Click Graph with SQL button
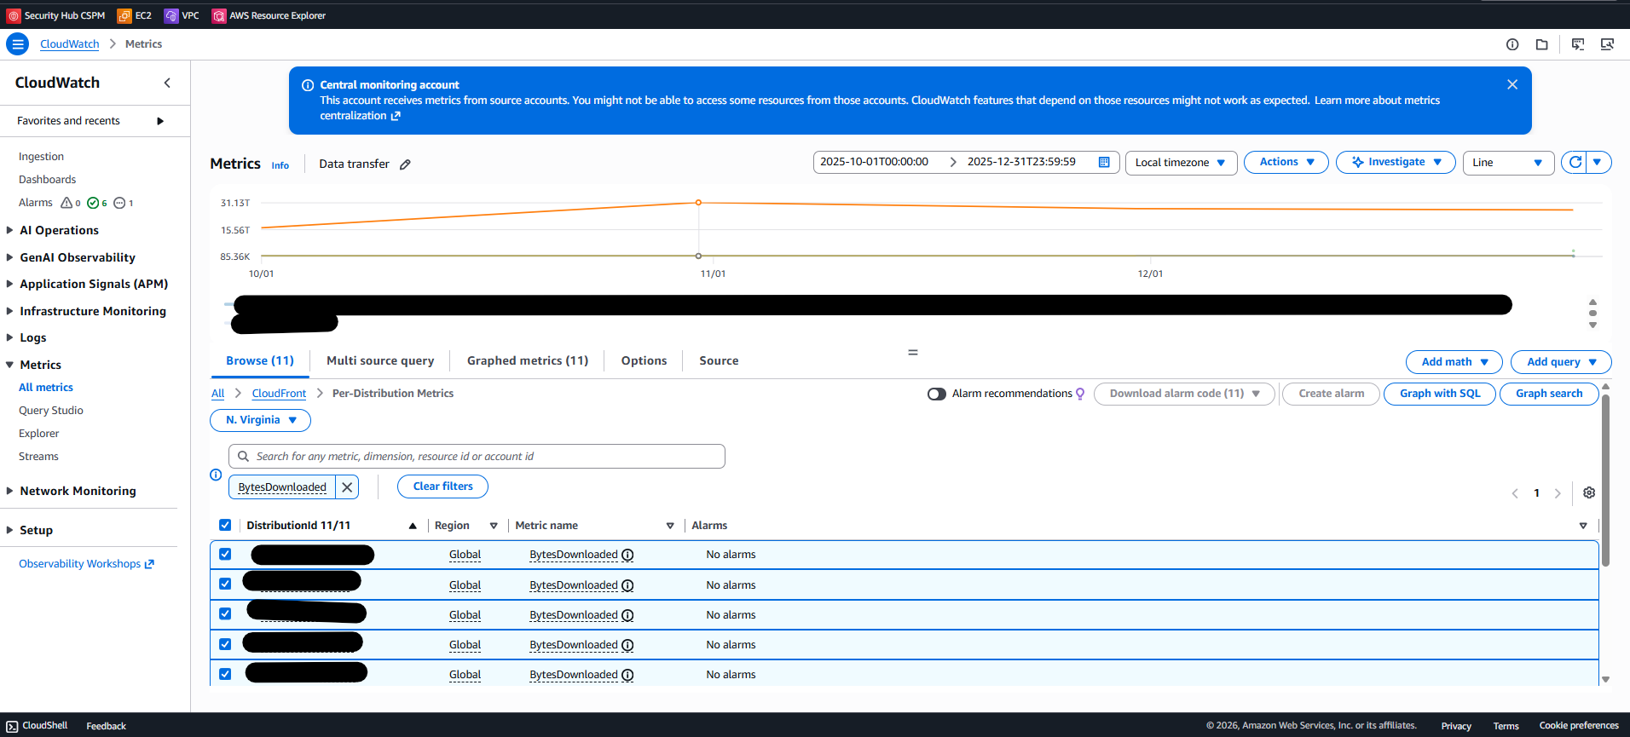Screen dimensions: 1630x737 [x=1440, y=394]
